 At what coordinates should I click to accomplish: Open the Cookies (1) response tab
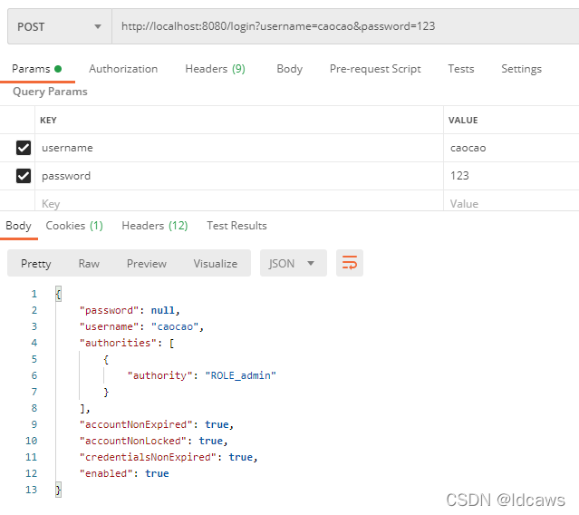pyautogui.click(x=74, y=226)
